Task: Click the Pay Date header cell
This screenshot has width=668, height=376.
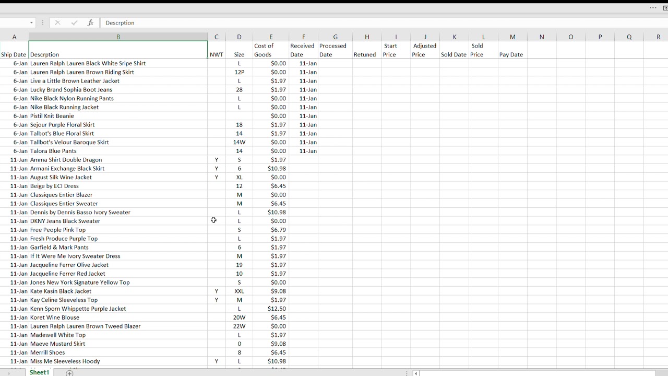Action: coord(512,50)
